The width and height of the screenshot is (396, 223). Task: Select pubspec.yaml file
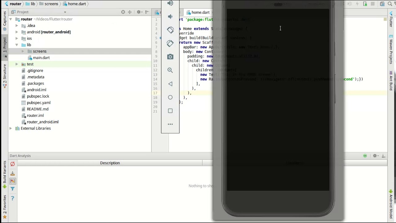point(39,103)
